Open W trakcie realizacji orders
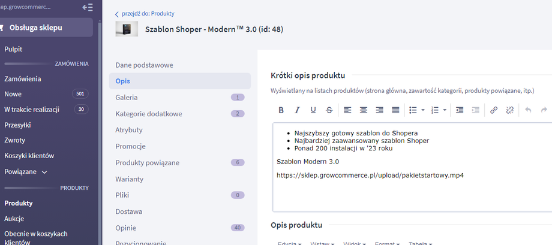Viewport: 552px width, 245px height. pos(32,109)
